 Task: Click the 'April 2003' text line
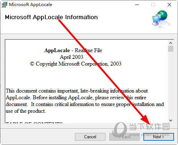(71, 57)
